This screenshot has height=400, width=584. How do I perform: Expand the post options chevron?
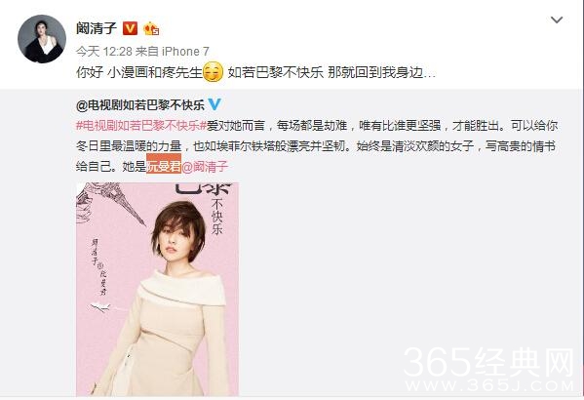557,20
